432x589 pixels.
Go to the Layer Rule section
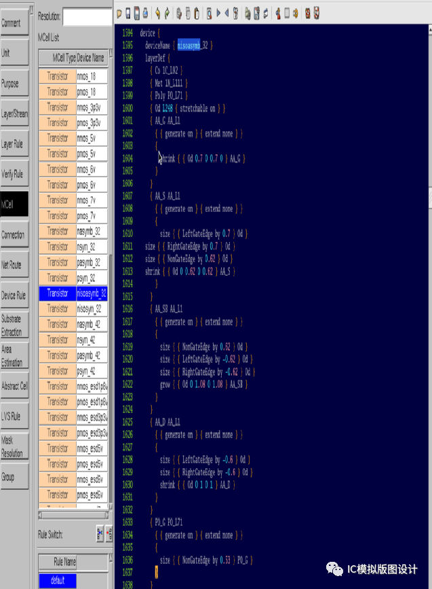coord(14,144)
